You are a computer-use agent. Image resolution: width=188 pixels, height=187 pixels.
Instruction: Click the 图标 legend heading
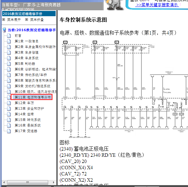(65, 143)
